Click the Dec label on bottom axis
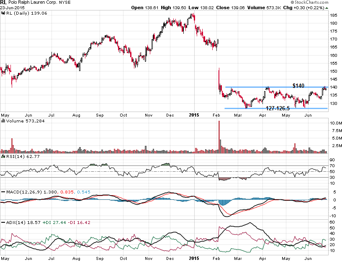 click(x=170, y=259)
